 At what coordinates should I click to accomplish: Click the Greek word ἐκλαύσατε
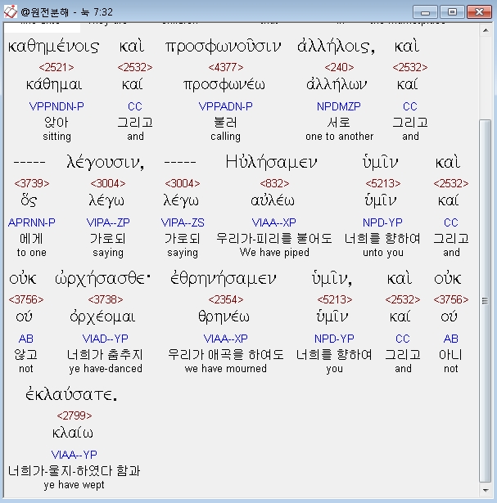(71, 394)
